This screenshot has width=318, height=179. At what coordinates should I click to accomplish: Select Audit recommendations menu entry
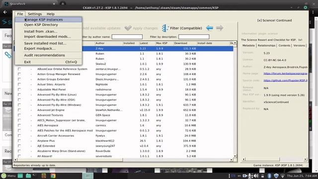click(49, 55)
